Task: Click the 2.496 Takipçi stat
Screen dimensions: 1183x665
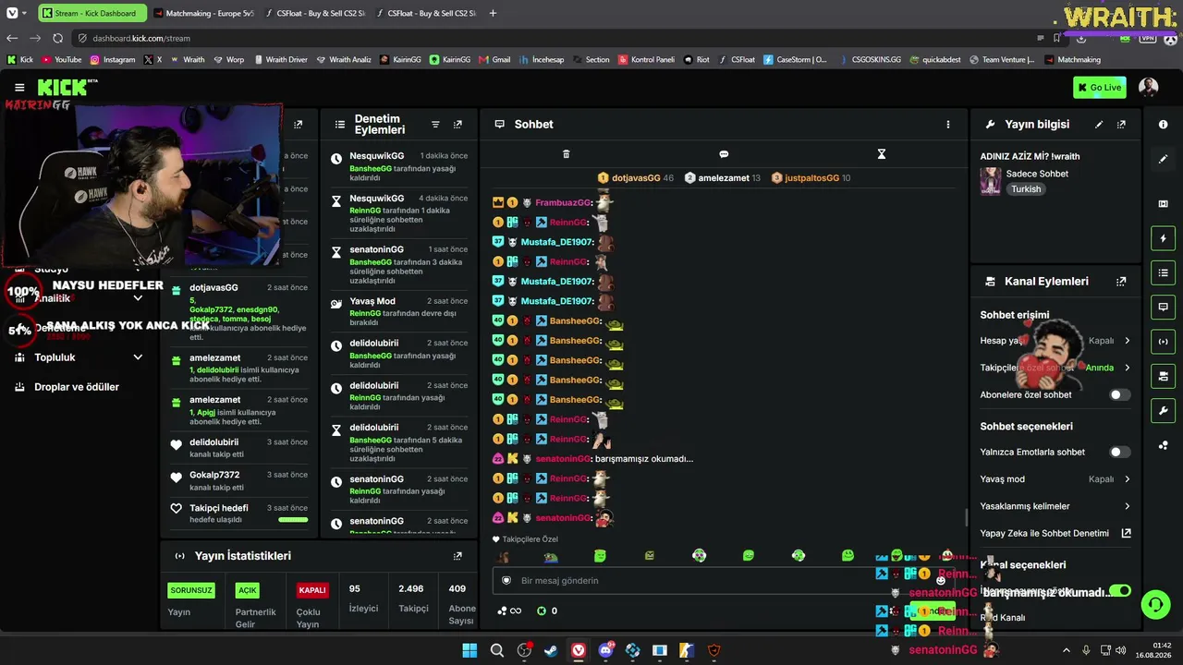Action: [413, 598]
